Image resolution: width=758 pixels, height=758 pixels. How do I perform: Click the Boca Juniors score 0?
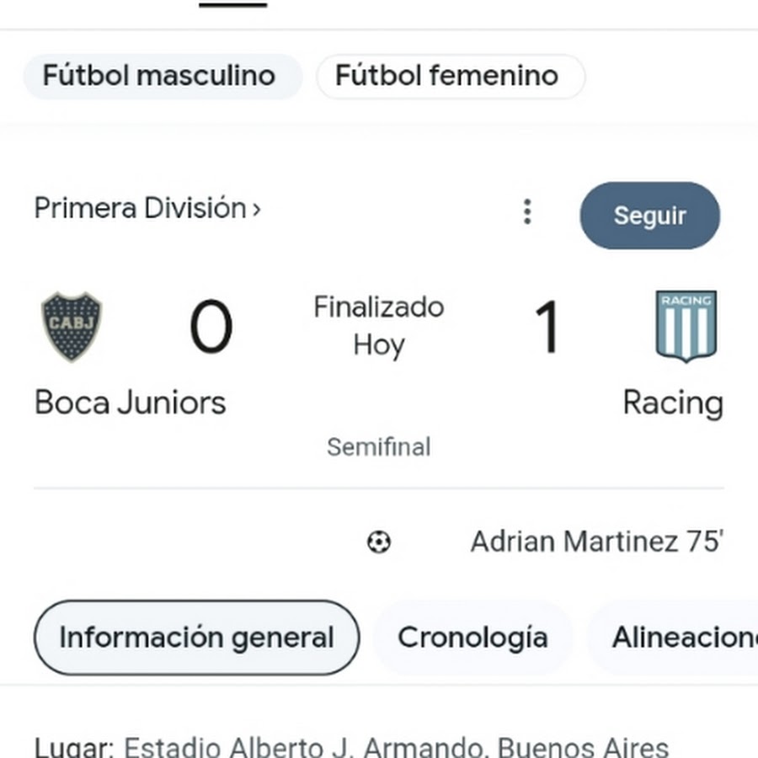click(x=211, y=328)
